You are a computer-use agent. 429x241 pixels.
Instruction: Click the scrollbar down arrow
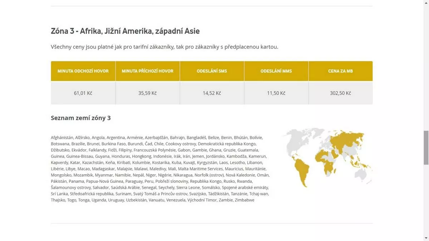426,238
